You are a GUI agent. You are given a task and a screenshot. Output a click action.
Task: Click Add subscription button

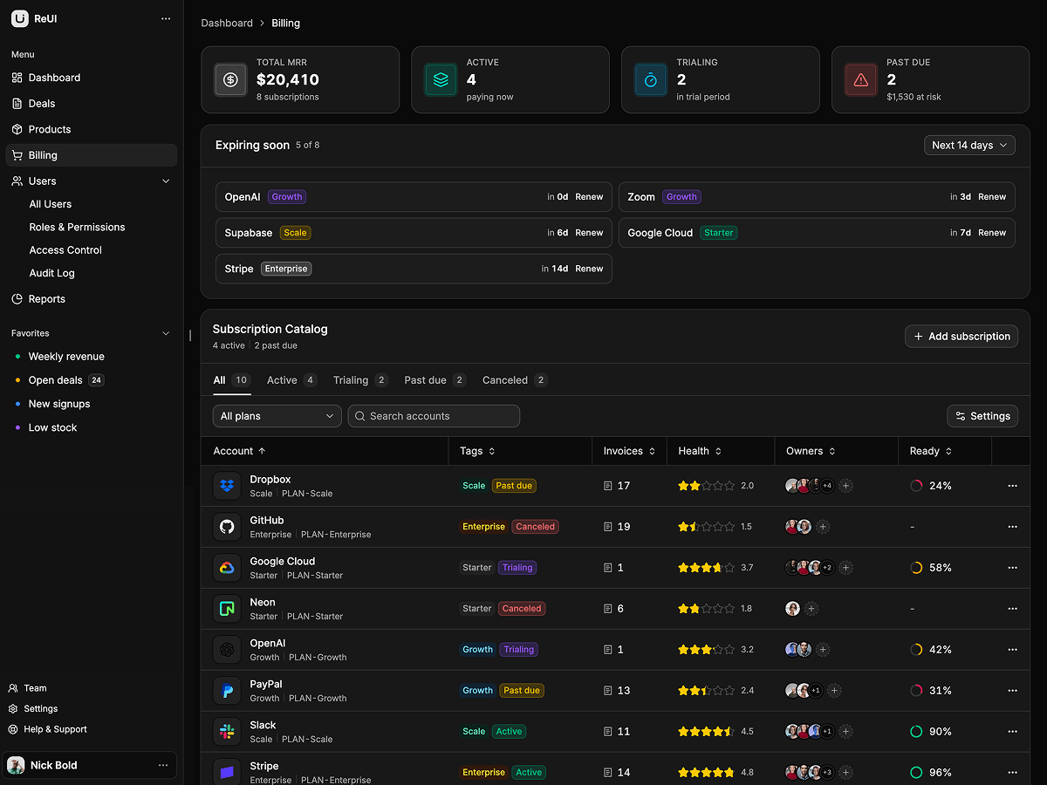pos(961,337)
